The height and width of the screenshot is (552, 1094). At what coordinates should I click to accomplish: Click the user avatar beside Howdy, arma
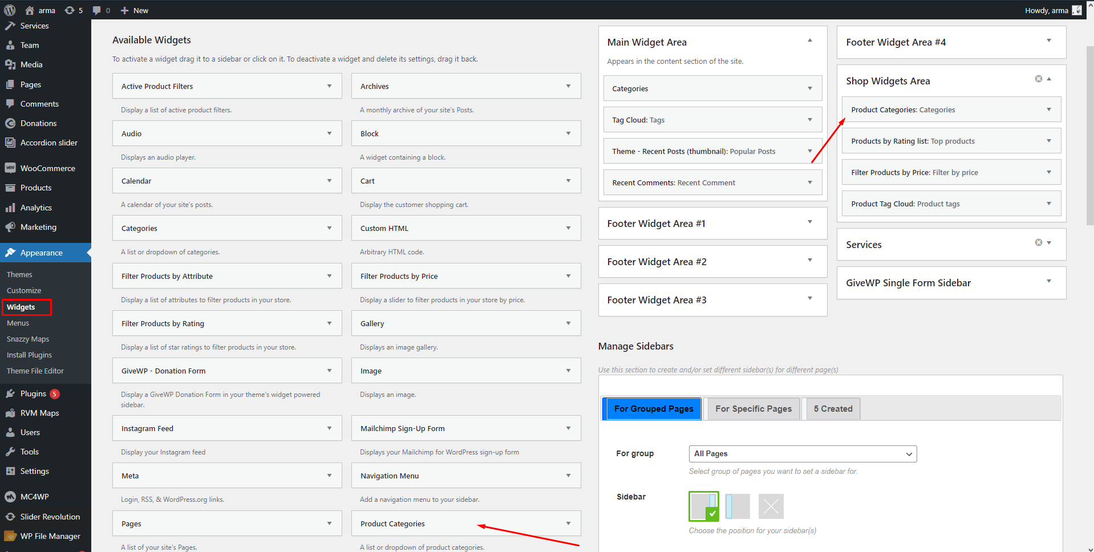pos(1076,10)
